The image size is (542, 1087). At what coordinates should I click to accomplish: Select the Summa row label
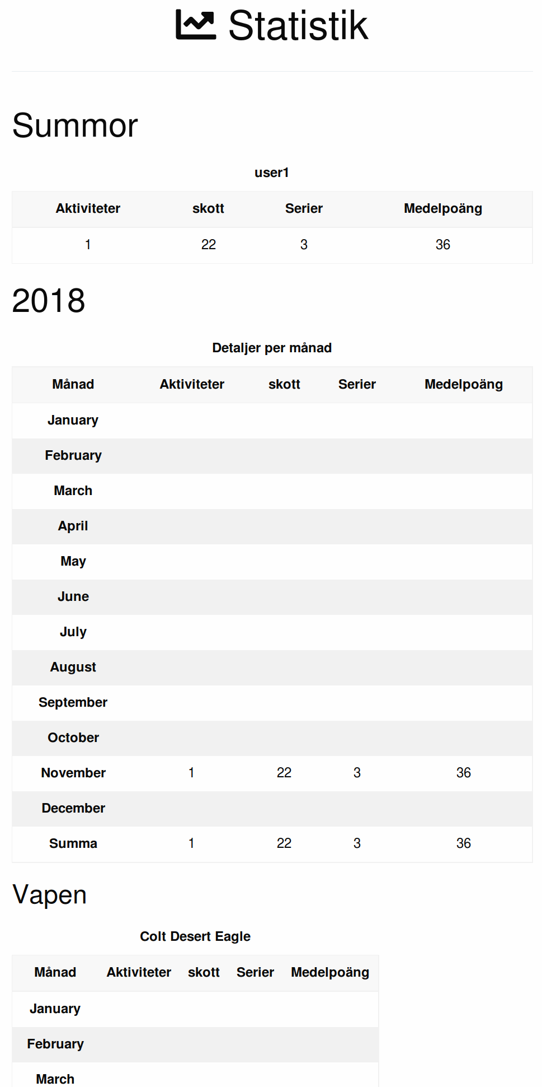(x=73, y=843)
